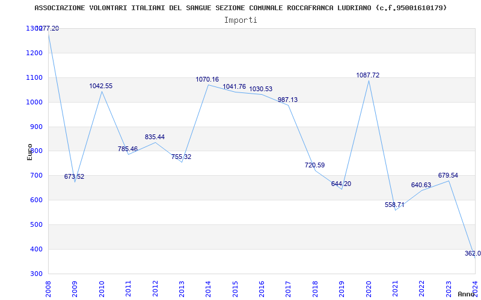Click the y-axis value 1000
Image resolution: width=481 pixels, height=300 pixels.
coord(34,102)
